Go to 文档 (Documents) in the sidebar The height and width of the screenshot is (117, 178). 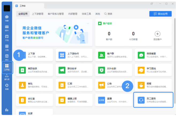click(x=7, y=37)
